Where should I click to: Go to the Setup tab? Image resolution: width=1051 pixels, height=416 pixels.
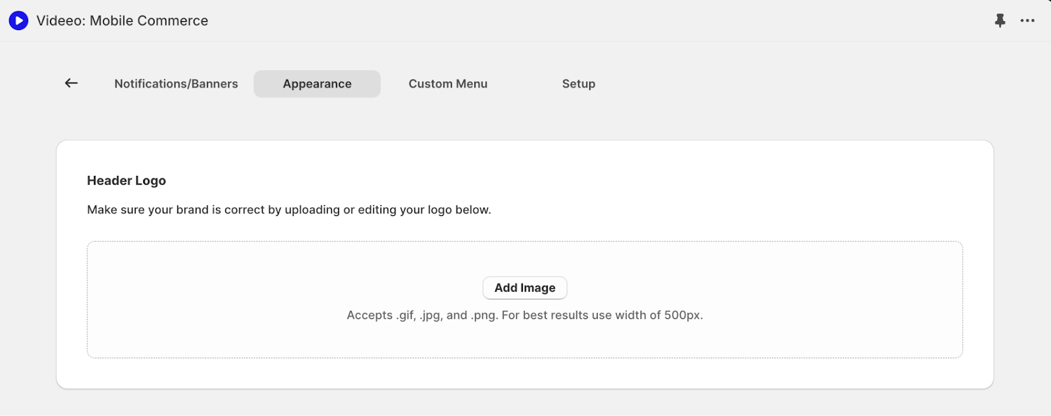click(x=578, y=84)
